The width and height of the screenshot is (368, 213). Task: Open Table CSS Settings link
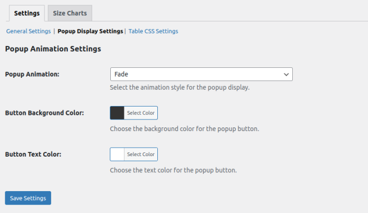(x=153, y=31)
